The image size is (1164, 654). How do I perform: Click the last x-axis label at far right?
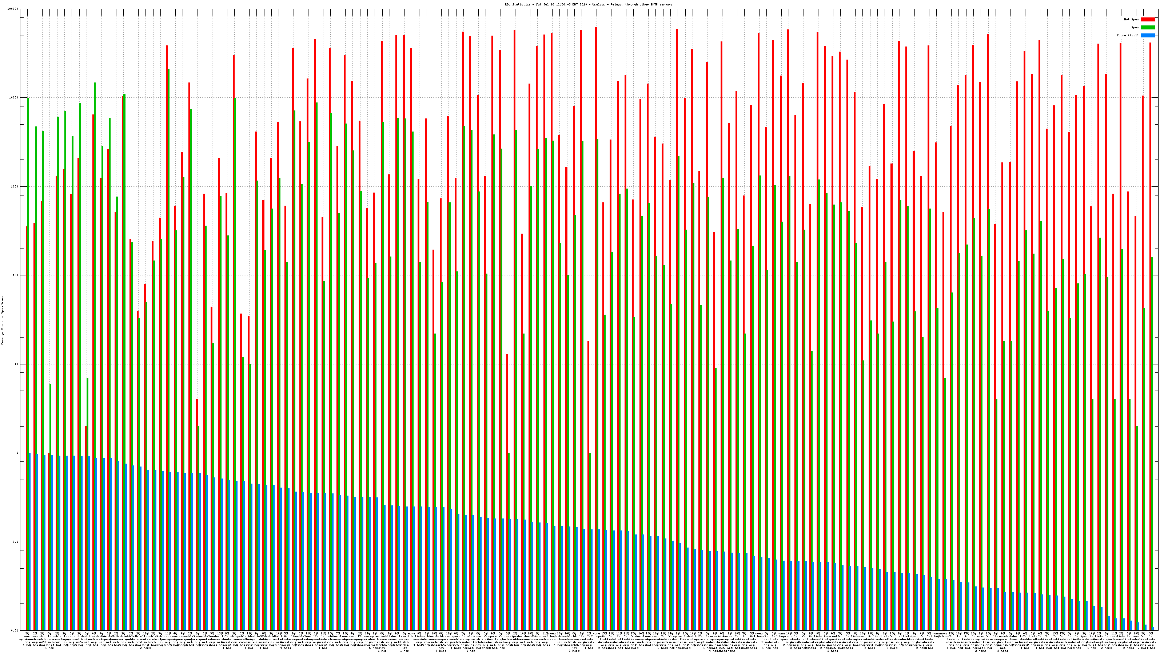tap(1151, 637)
